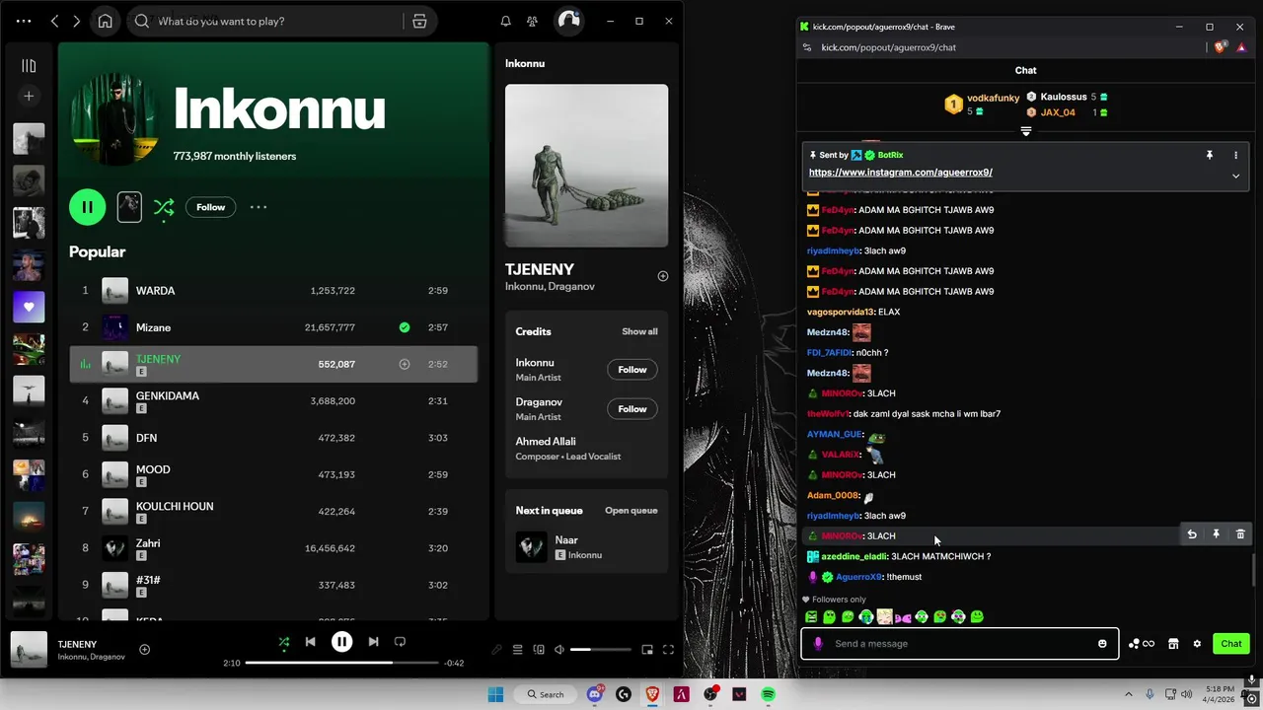Viewport: 1263px width, 710px height.
Task: Click TJENENY album art in Now Playing panel
Action: point(586,166)
